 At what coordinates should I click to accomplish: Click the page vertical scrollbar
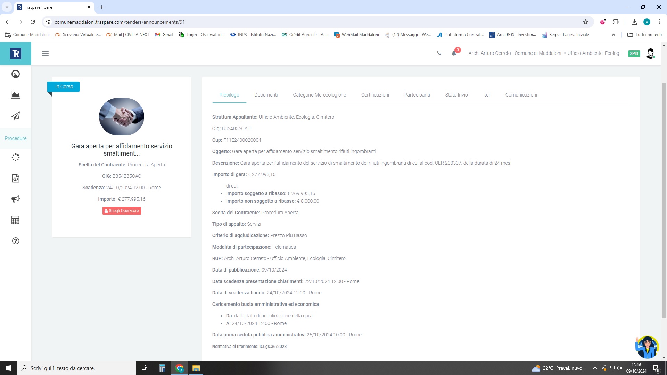point(664,201)
